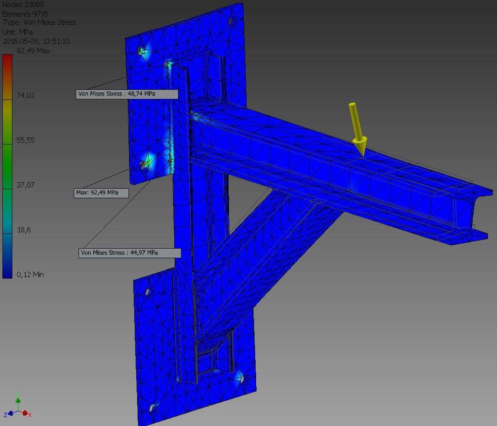Click the 44,97 MPa stress probe label
The image size is (497, 426).
pos(130,253)
